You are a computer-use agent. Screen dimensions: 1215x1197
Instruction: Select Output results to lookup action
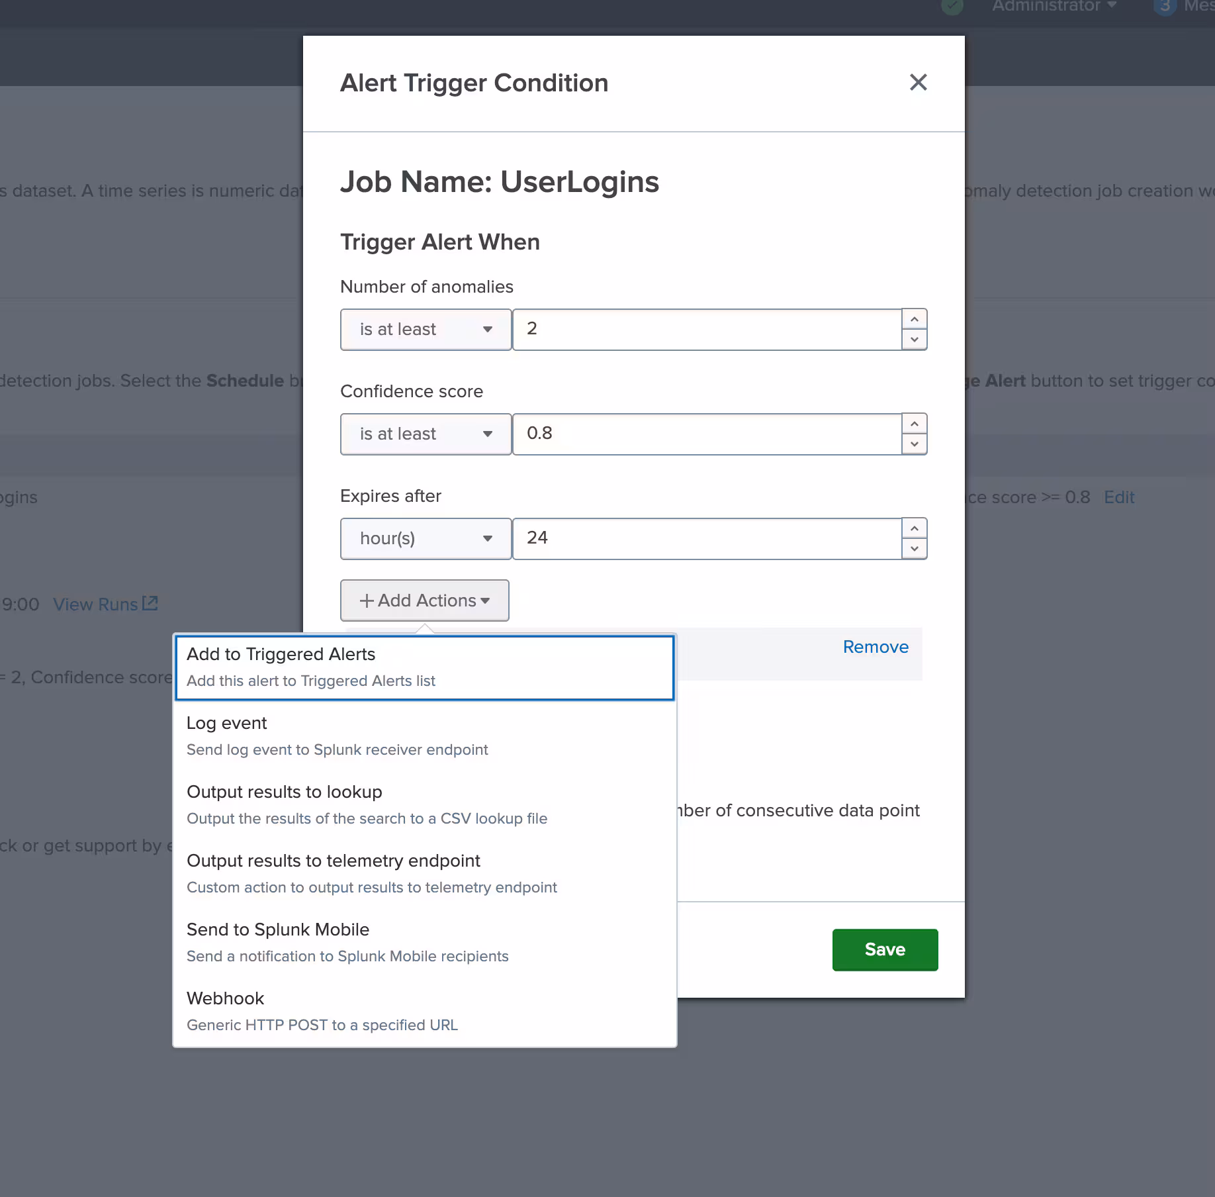pyautogui.click(x=425, y=805)
